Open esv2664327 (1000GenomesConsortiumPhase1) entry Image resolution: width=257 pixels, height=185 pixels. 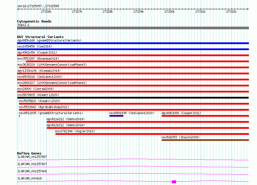(52, 83)
